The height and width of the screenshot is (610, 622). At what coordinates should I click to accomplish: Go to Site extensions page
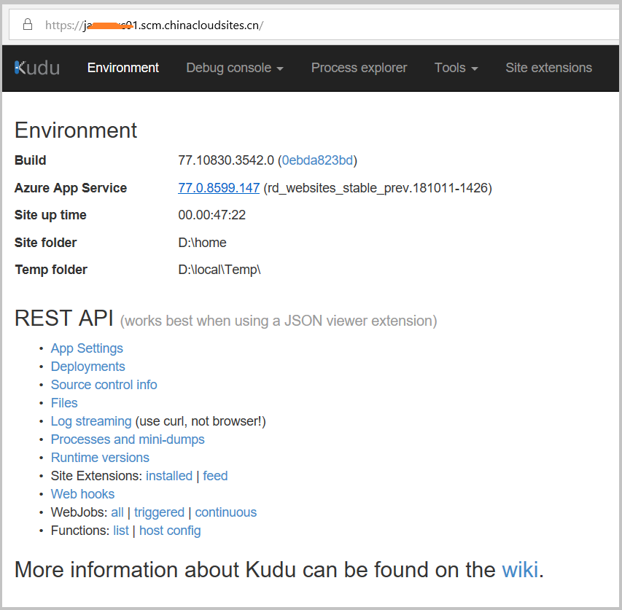(548, 68)
